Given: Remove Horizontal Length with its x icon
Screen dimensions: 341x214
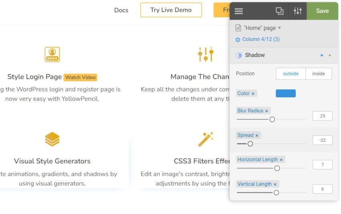Looking at the screenshot, I should click(x=281, y=160).
